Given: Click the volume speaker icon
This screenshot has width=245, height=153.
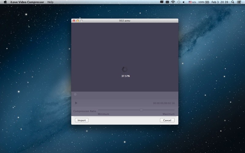Looking at the screenshot, I should (x=184, y=2).
